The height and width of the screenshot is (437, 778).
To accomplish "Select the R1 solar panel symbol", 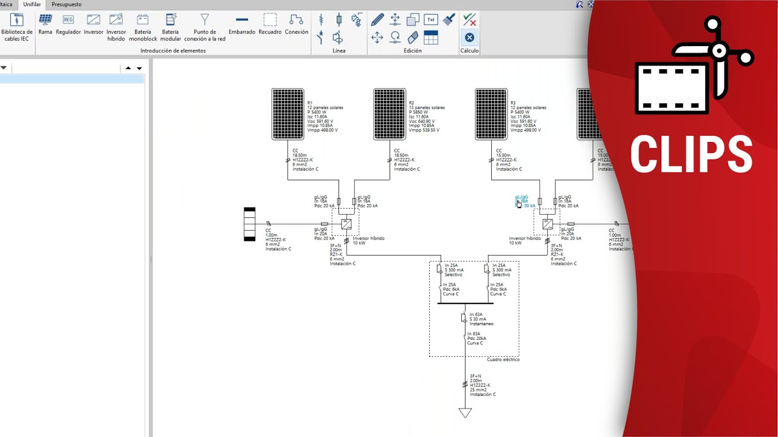I will tap(287, 114).
